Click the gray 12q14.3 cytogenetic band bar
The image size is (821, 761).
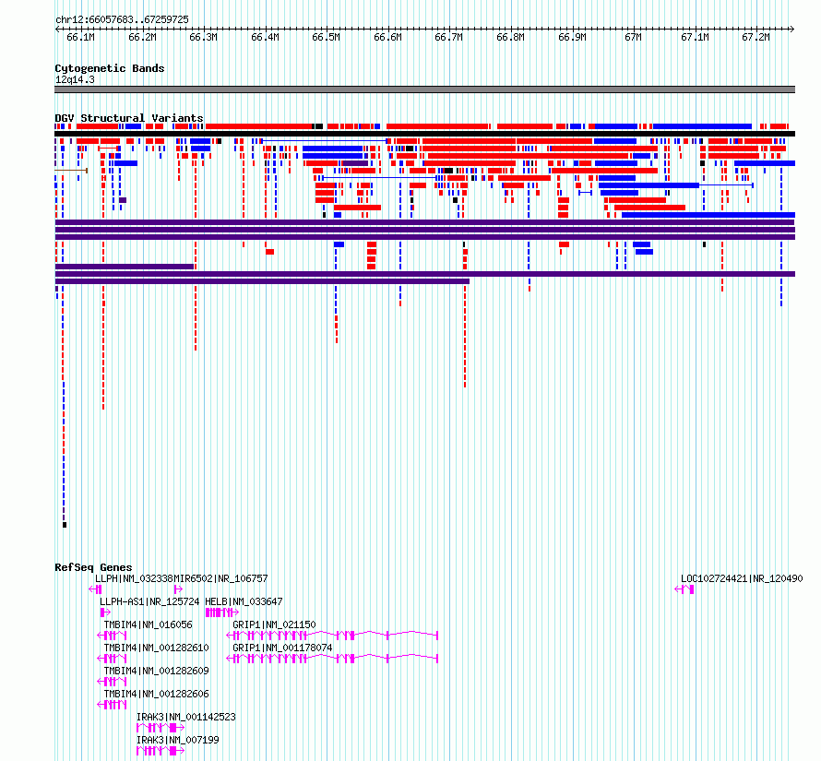(424, 89)
